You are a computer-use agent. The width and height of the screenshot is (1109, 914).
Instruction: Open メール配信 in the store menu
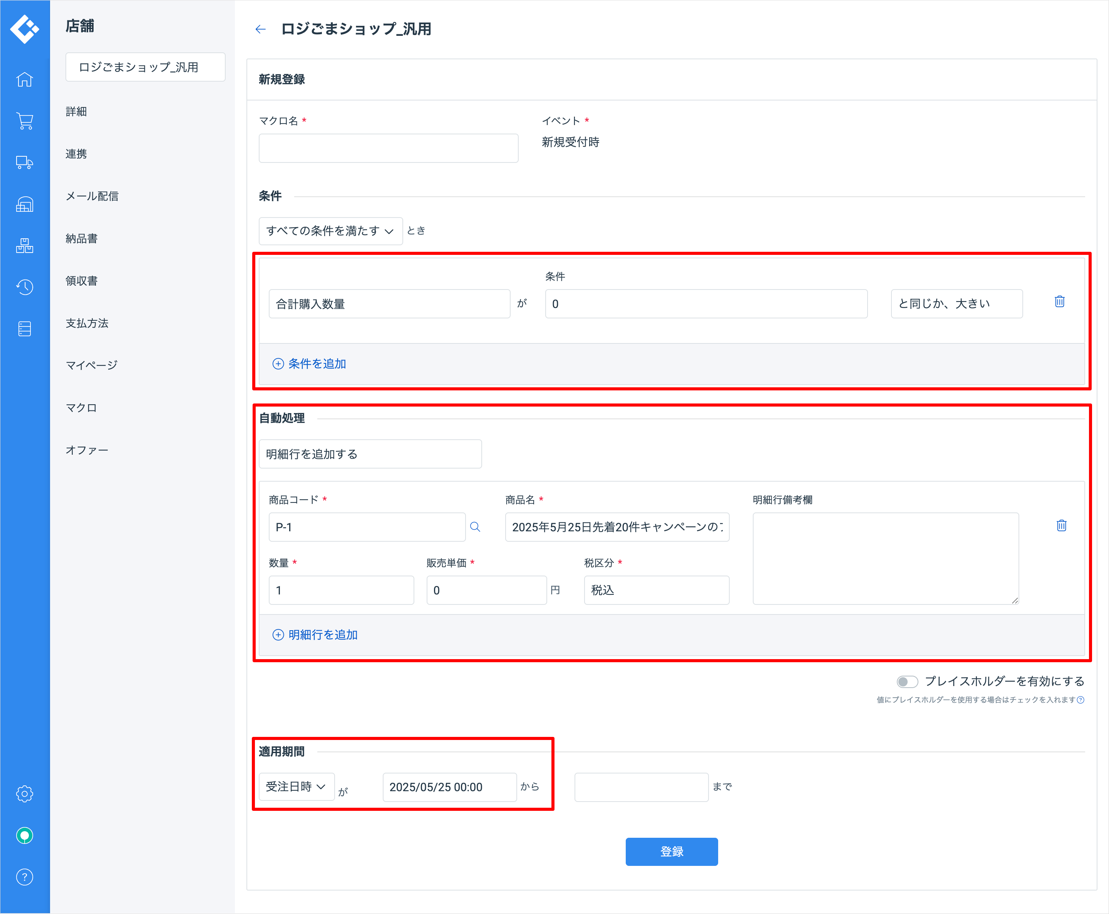click(92, 196)
